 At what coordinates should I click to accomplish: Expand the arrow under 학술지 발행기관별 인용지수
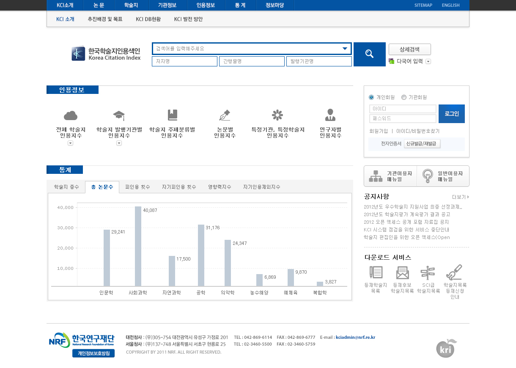coord(119,143)
